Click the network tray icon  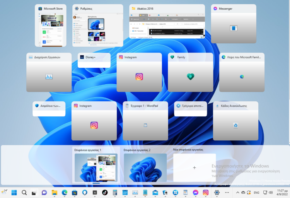click(265, 193)
